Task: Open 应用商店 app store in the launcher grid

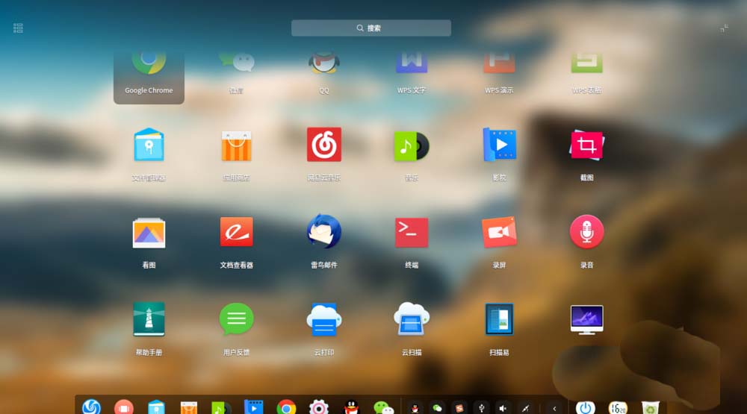Action: click(236, 145)
